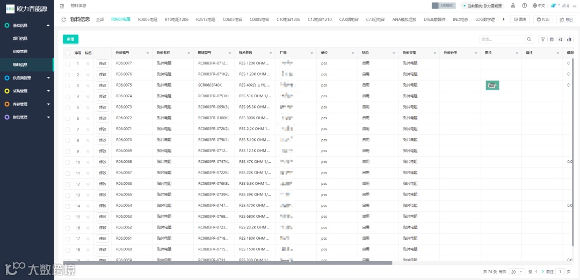Open the 状态 column dropdown arrow
Screen dimensions: 580x280
tap(394, 53)
